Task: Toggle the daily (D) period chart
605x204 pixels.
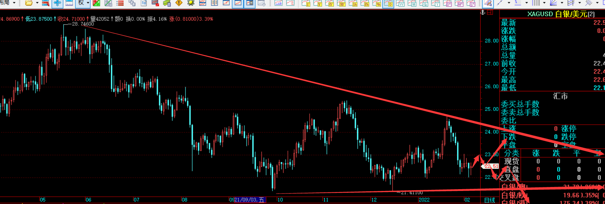Action: click(388, 4)
